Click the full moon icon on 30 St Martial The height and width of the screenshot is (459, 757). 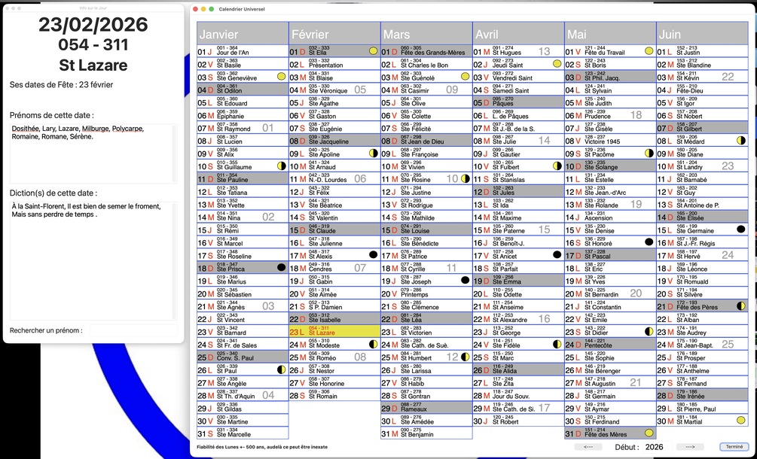pos(741,421)
